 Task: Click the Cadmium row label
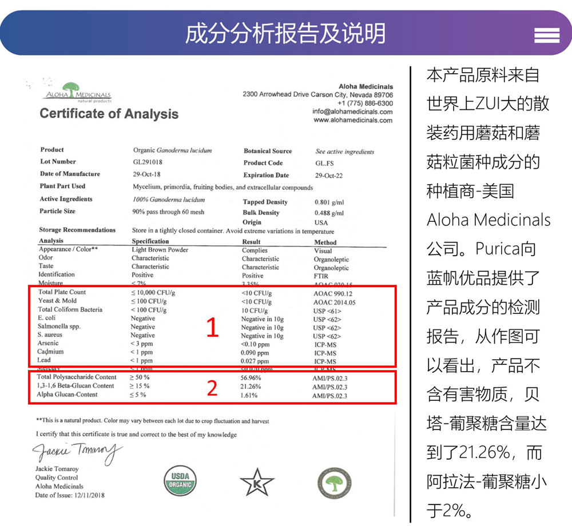50,351
